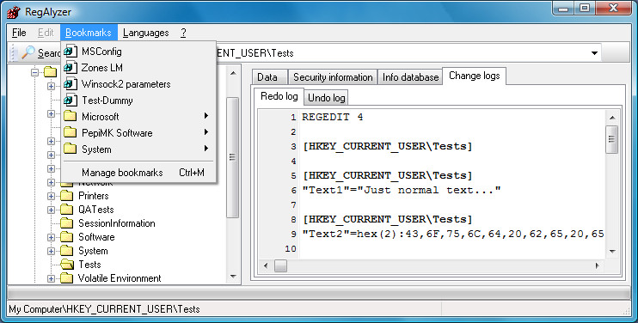Expand the Printers tree node

pos(51,196)
